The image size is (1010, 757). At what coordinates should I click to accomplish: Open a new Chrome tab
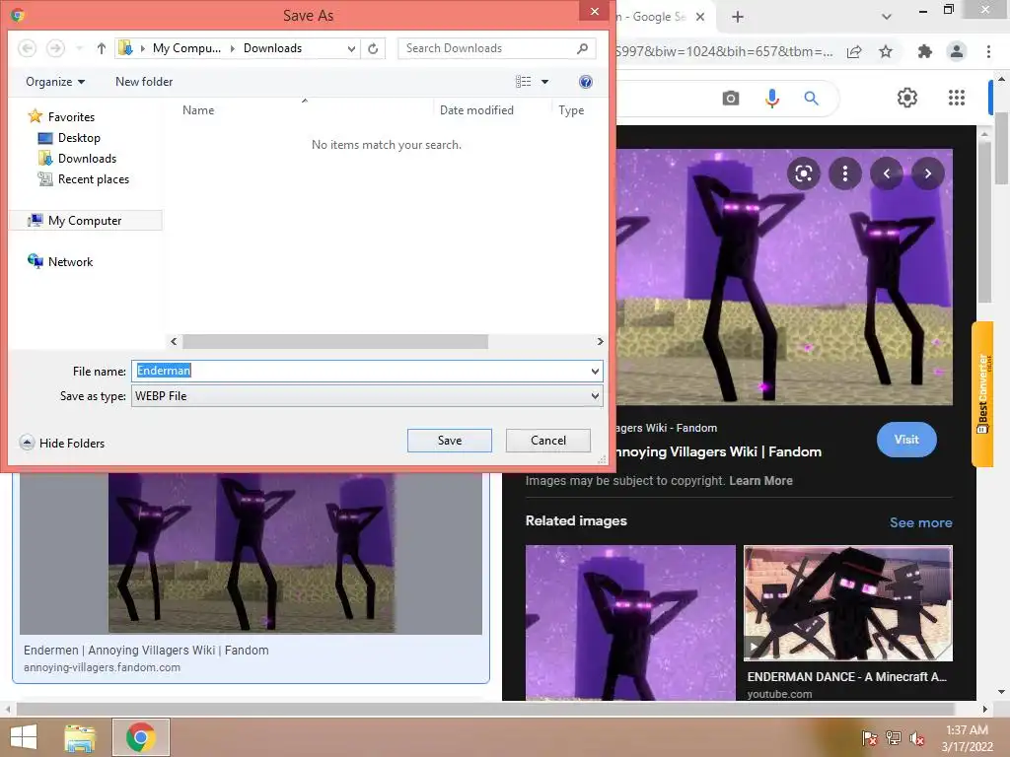(738, 17)
